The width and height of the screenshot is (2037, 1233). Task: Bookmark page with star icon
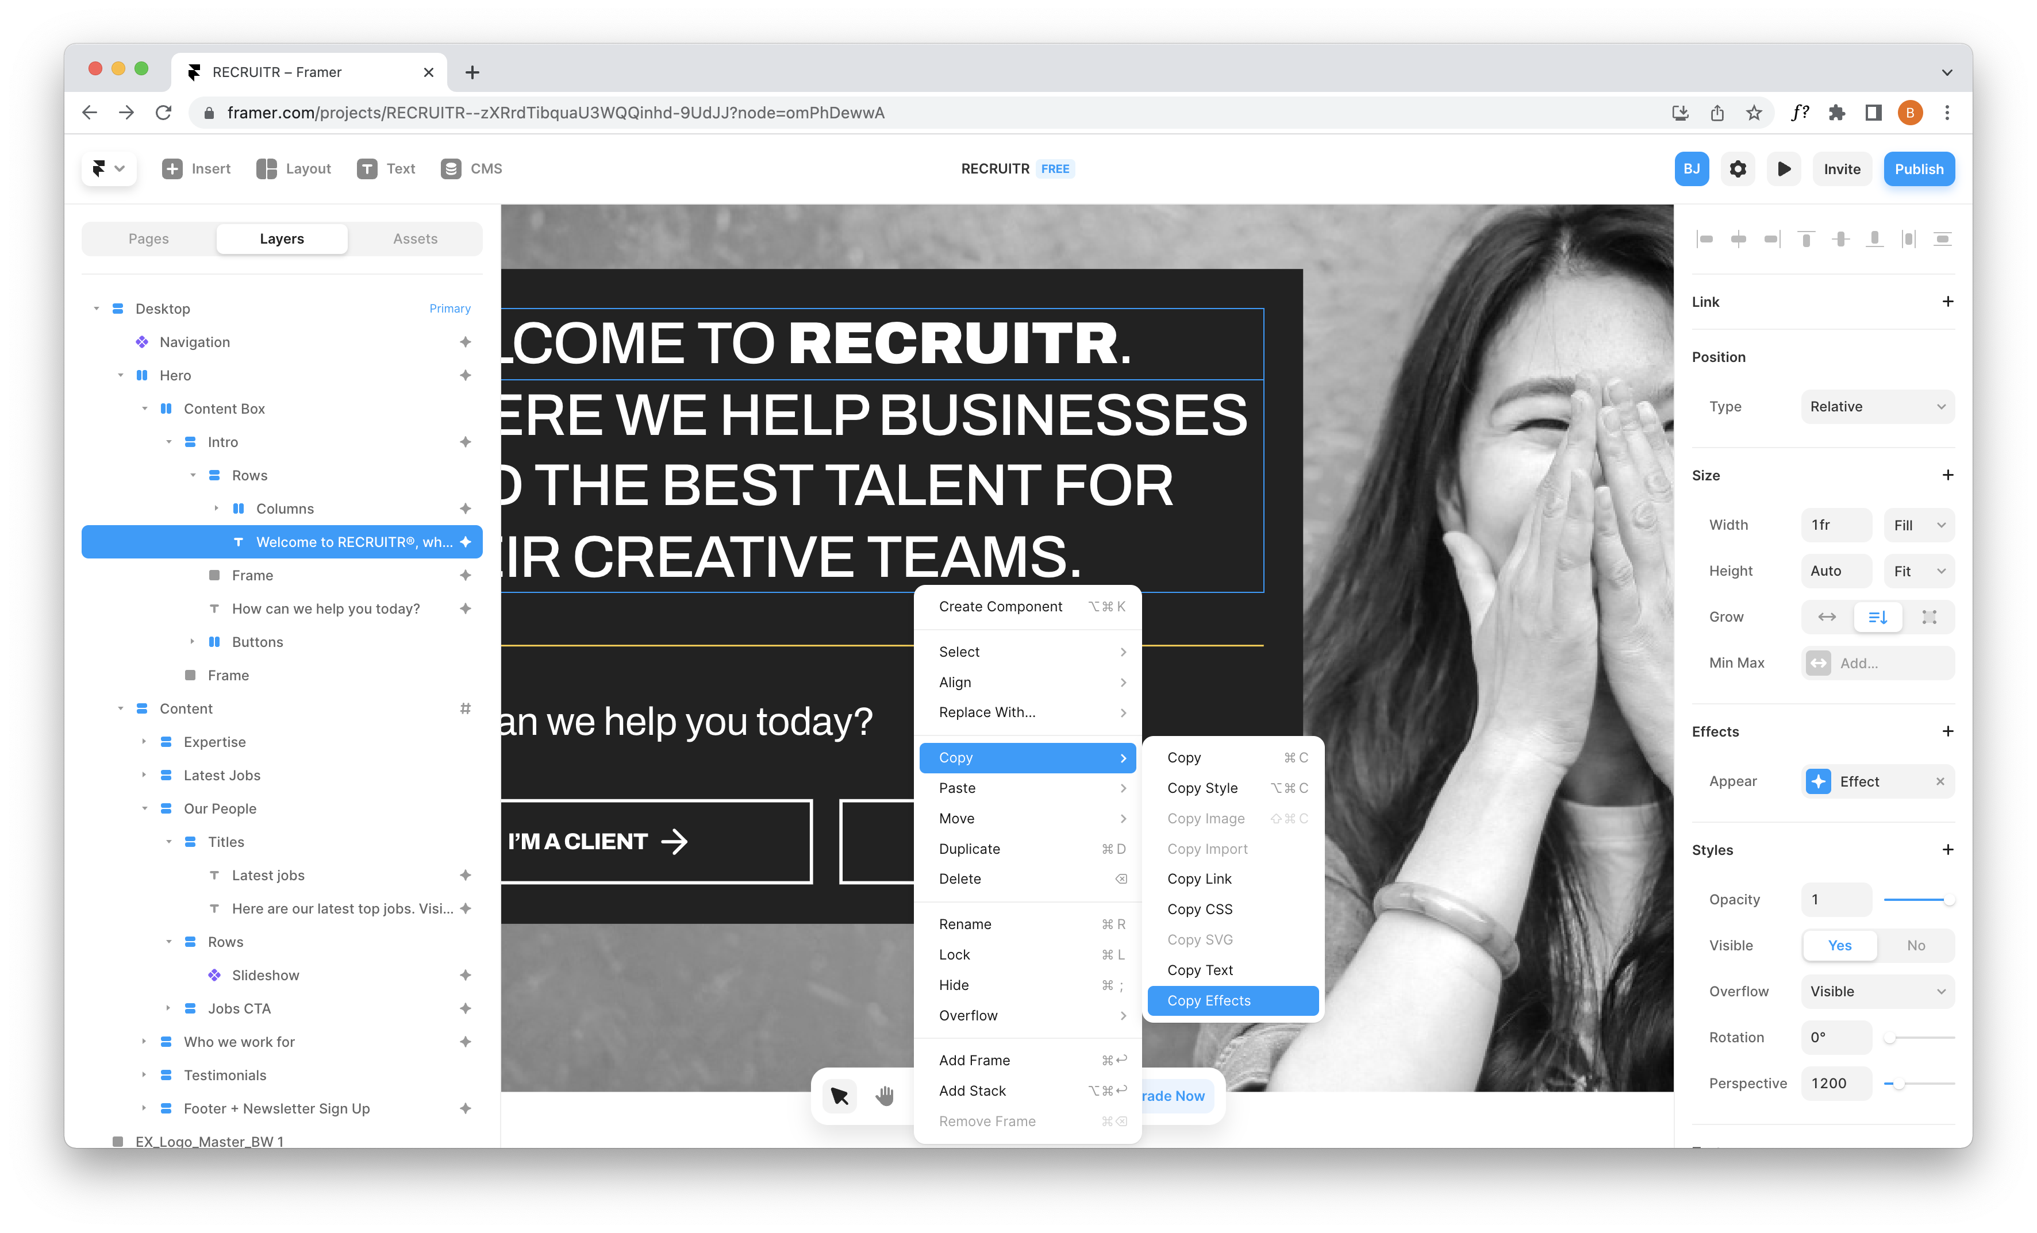1754,113
